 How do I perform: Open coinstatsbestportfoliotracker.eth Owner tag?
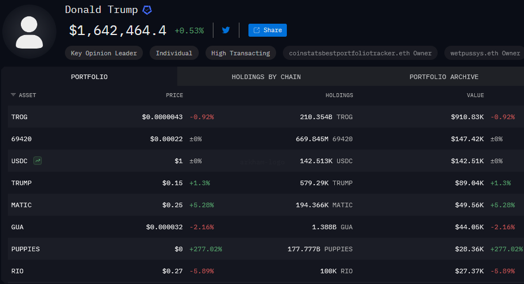360,53
